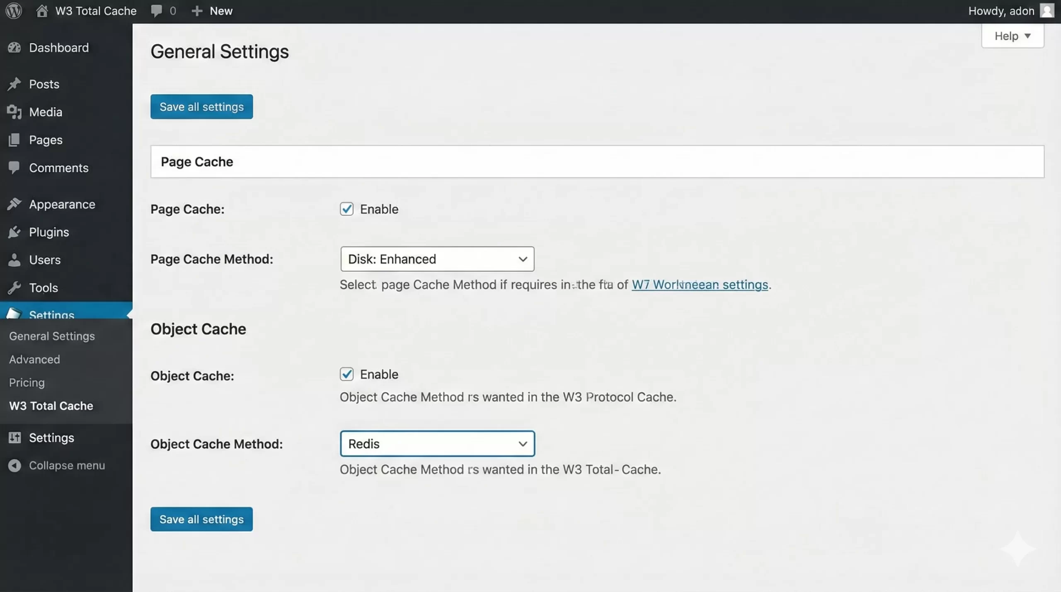Image resolution: width=1061 pixels, height=592 pixels.
Task: Open Media library via sidebar icon
Action: tap(15, 112)
